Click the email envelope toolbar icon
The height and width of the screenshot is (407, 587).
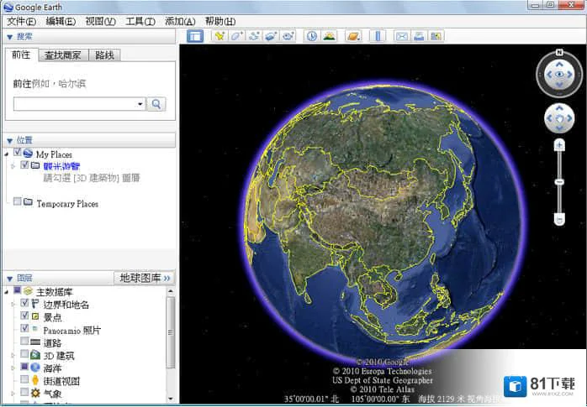click(x=402, y=36)
